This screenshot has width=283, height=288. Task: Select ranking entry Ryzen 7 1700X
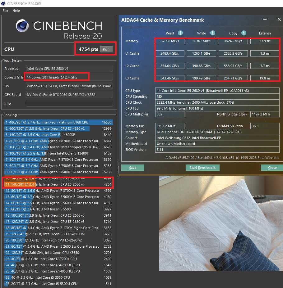pyautogui.click(x=58, y=228)
